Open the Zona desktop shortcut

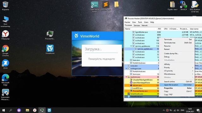(x=5, y=64)
